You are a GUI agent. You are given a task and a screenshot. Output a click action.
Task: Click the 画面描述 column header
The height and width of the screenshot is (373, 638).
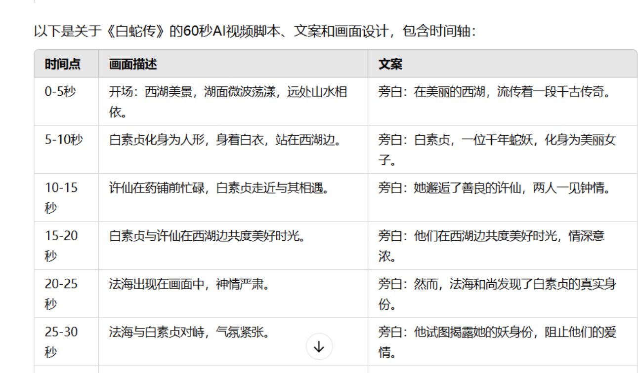point(233,63)
